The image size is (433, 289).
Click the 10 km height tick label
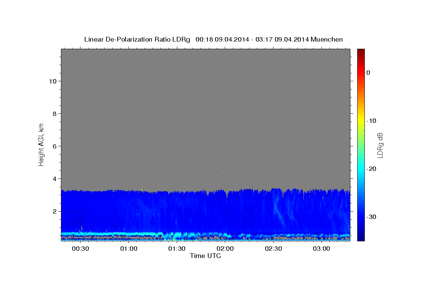coord(52,81)
